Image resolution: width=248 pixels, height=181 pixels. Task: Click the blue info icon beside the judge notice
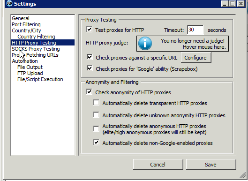[x=145, y=43]
